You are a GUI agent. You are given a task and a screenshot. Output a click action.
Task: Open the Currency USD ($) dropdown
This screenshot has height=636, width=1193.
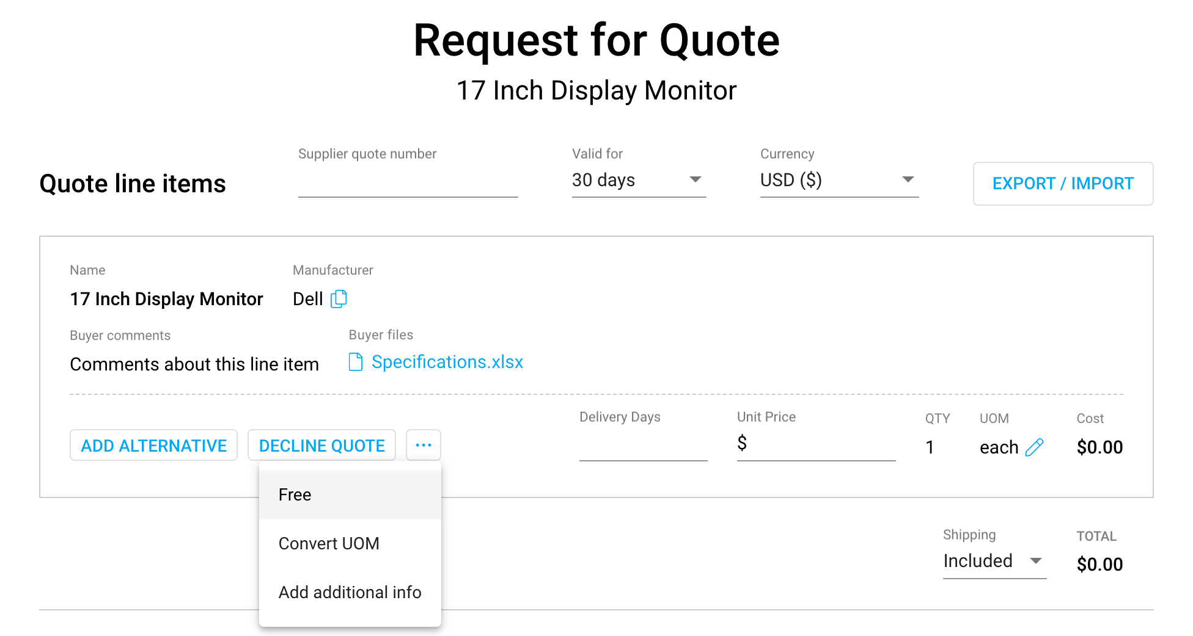click(x=839, y=181)
